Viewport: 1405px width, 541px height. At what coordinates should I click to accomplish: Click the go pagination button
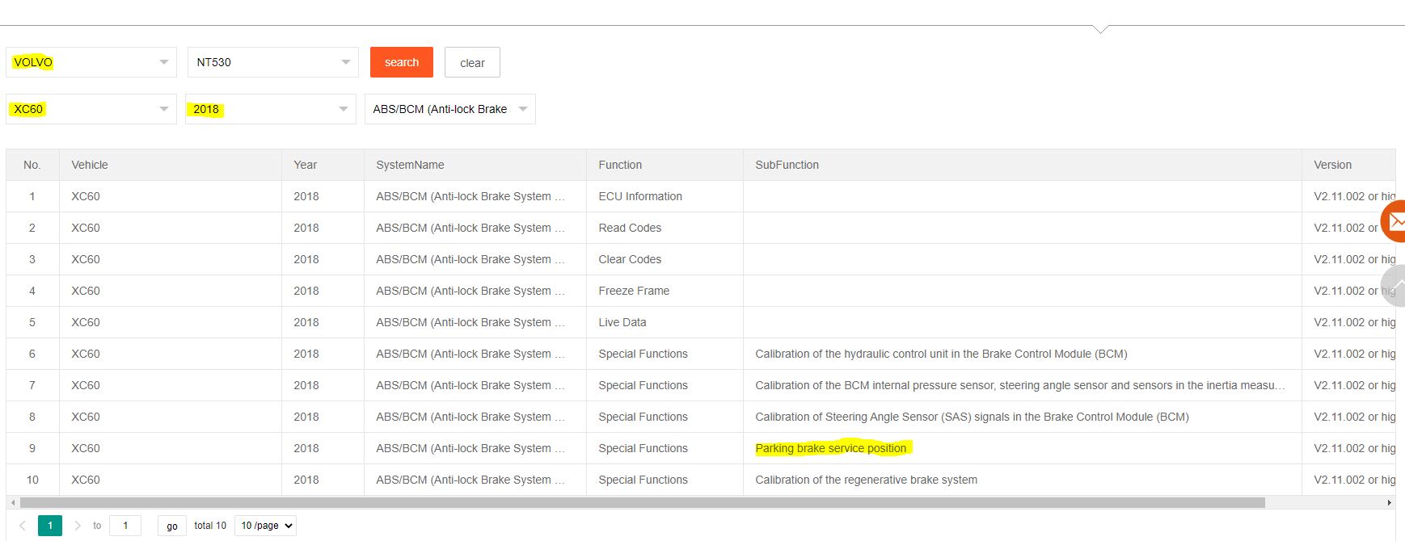[x=172, y=526]
